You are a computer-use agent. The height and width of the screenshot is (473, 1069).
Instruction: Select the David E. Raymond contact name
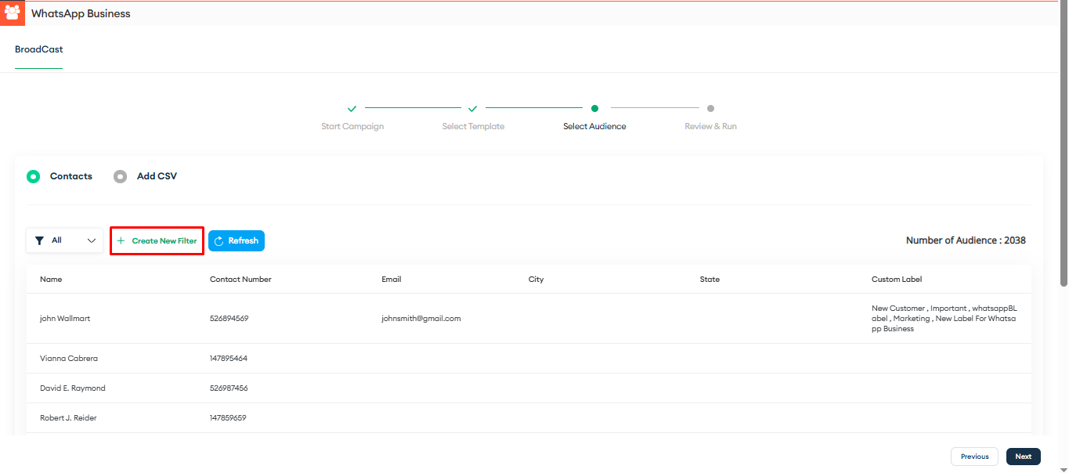coord(73,388)
